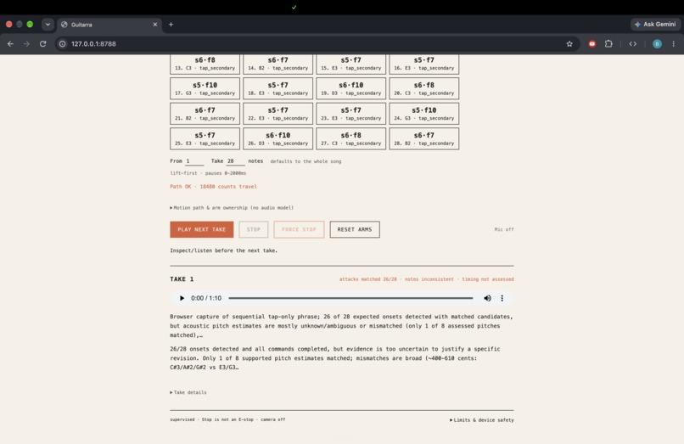Select note card 23 s5·f7 E3

click(351, 114)
